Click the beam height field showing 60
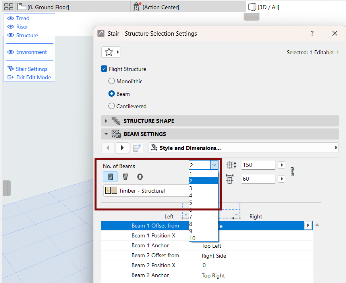The image size is (346, 283). coord(258,179)
